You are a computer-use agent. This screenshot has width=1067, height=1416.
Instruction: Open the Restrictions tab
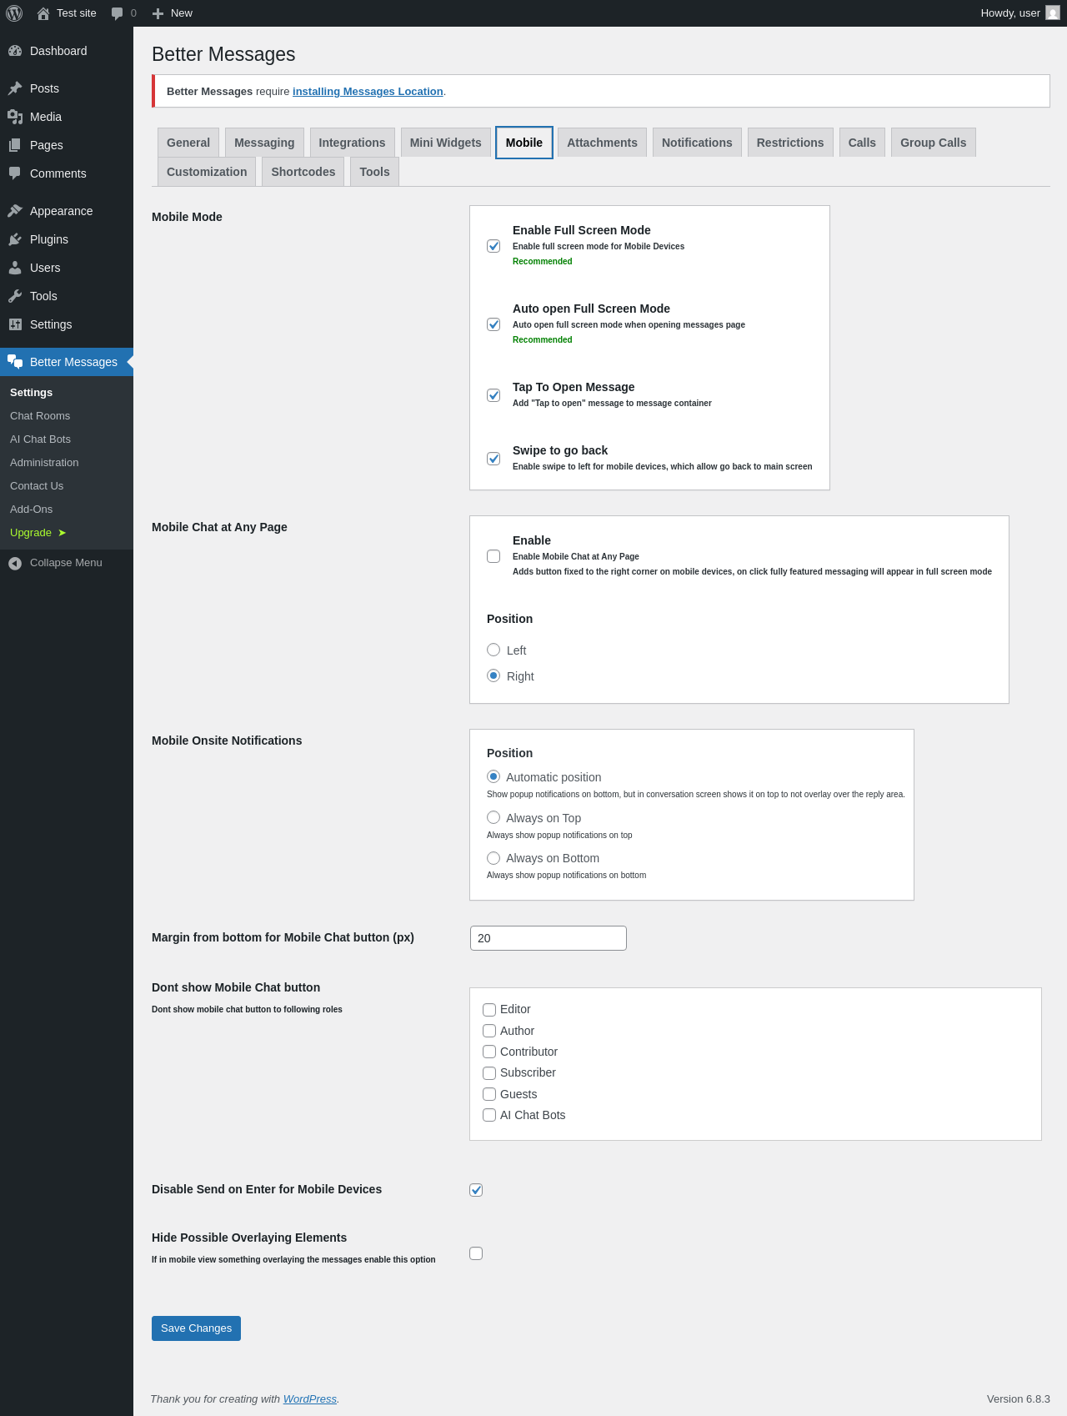[x=790, y=143]
